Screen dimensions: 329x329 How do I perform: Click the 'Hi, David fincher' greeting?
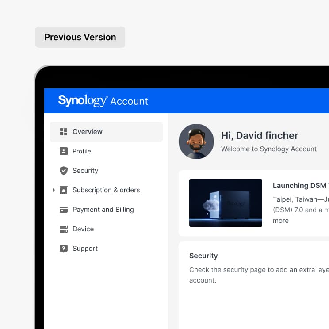260,135
